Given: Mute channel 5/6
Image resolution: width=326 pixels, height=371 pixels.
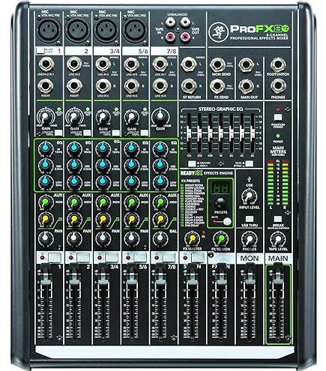Looking at the screenshot, I should (140, 257).
